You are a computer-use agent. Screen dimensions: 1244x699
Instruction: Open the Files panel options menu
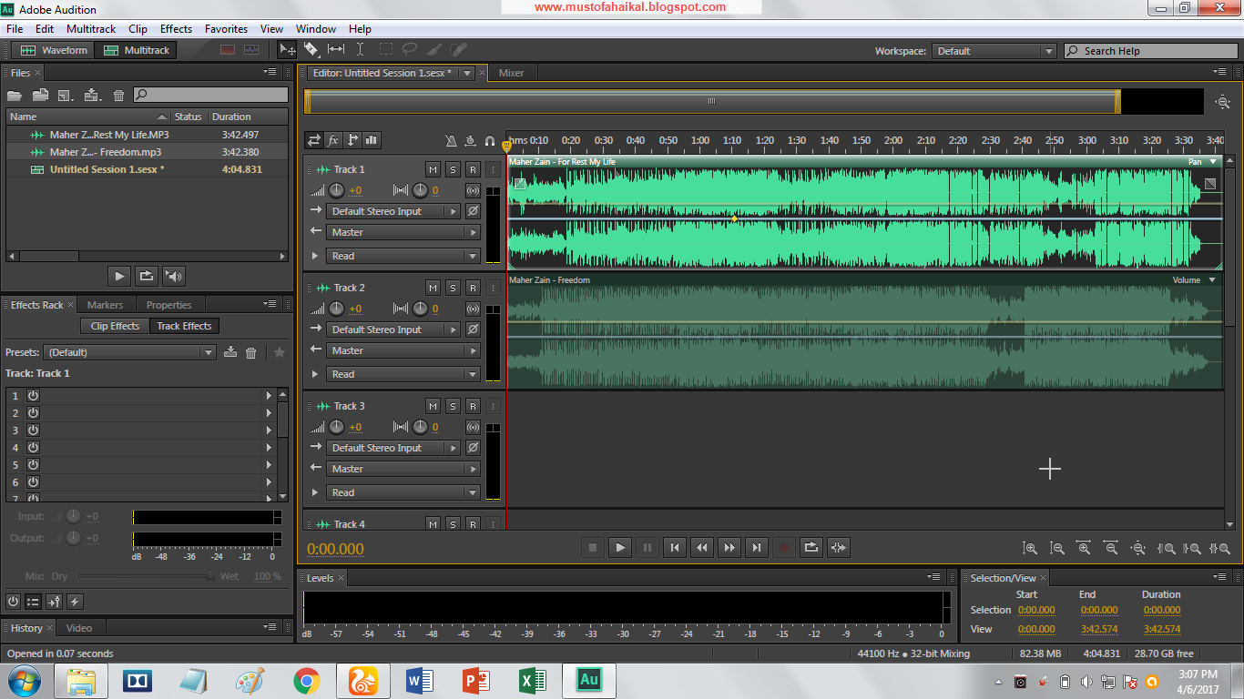pos(270,72)
